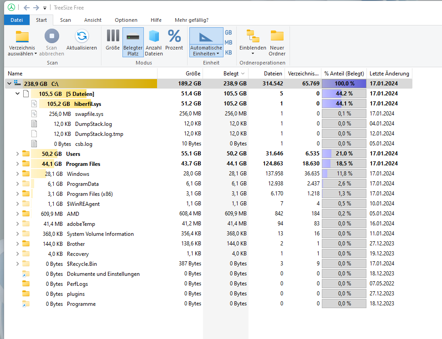Set unit to GB

click(x=229, y=33)
